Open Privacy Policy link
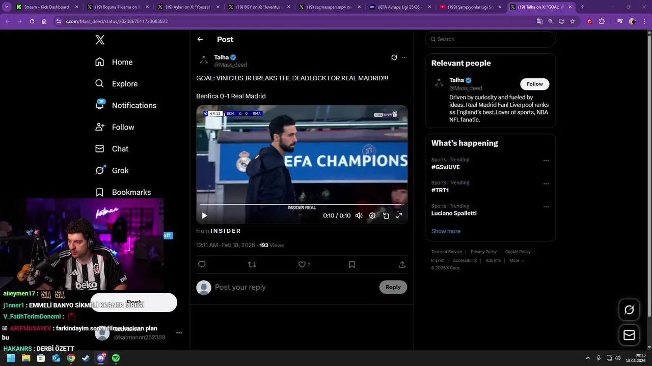Screen dimensions: 652x366 pyautogui.click(x=483, y=252)
